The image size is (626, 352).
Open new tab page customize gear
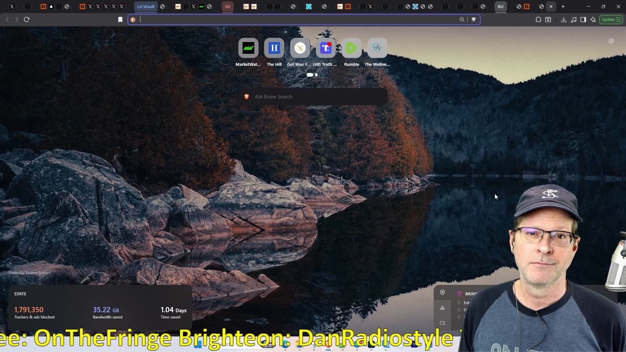[x=611, y=41]
